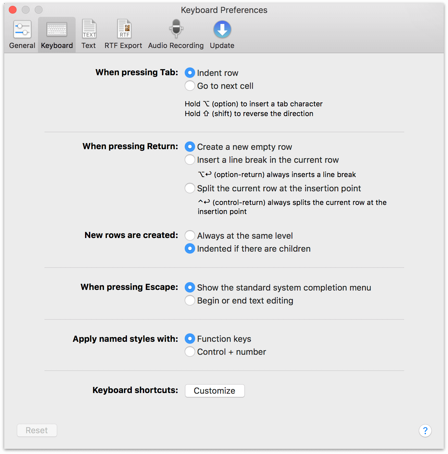Open the Update download-arrow icon
This screenshot has height=454, width=448.
tap(222, 30)
